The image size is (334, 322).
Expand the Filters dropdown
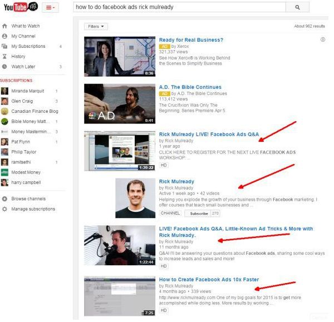click(x=96, y=26)
